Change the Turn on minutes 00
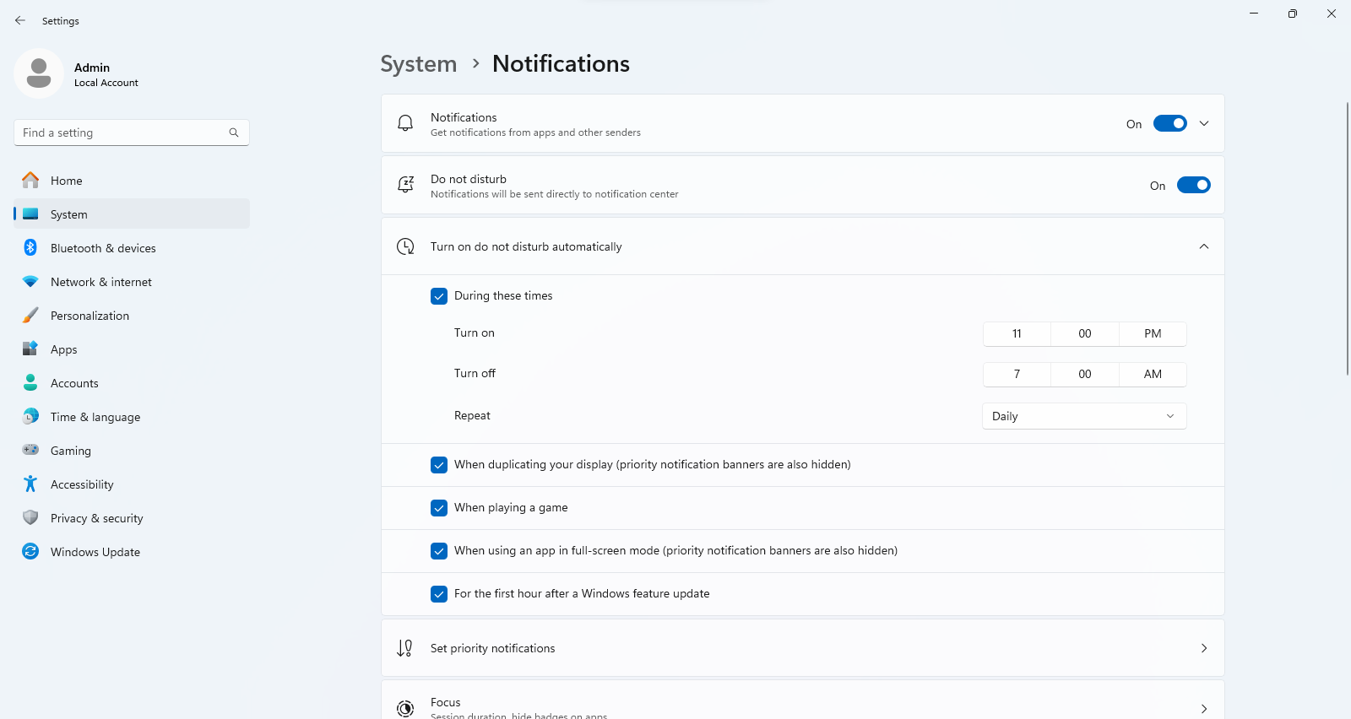The image size is (1351, 719). click(x=1085, y=333)
